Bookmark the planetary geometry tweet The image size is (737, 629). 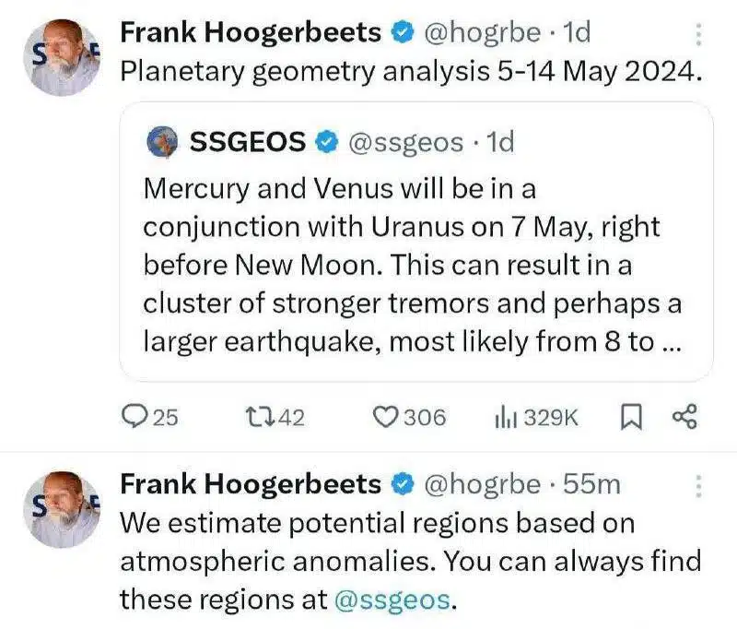pyautogui.click(x=631, y=417)
